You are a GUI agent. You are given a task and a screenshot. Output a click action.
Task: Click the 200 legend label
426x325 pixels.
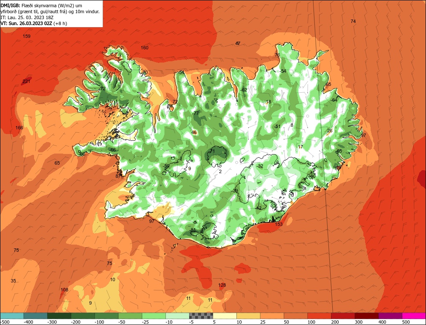coord(335,322)
